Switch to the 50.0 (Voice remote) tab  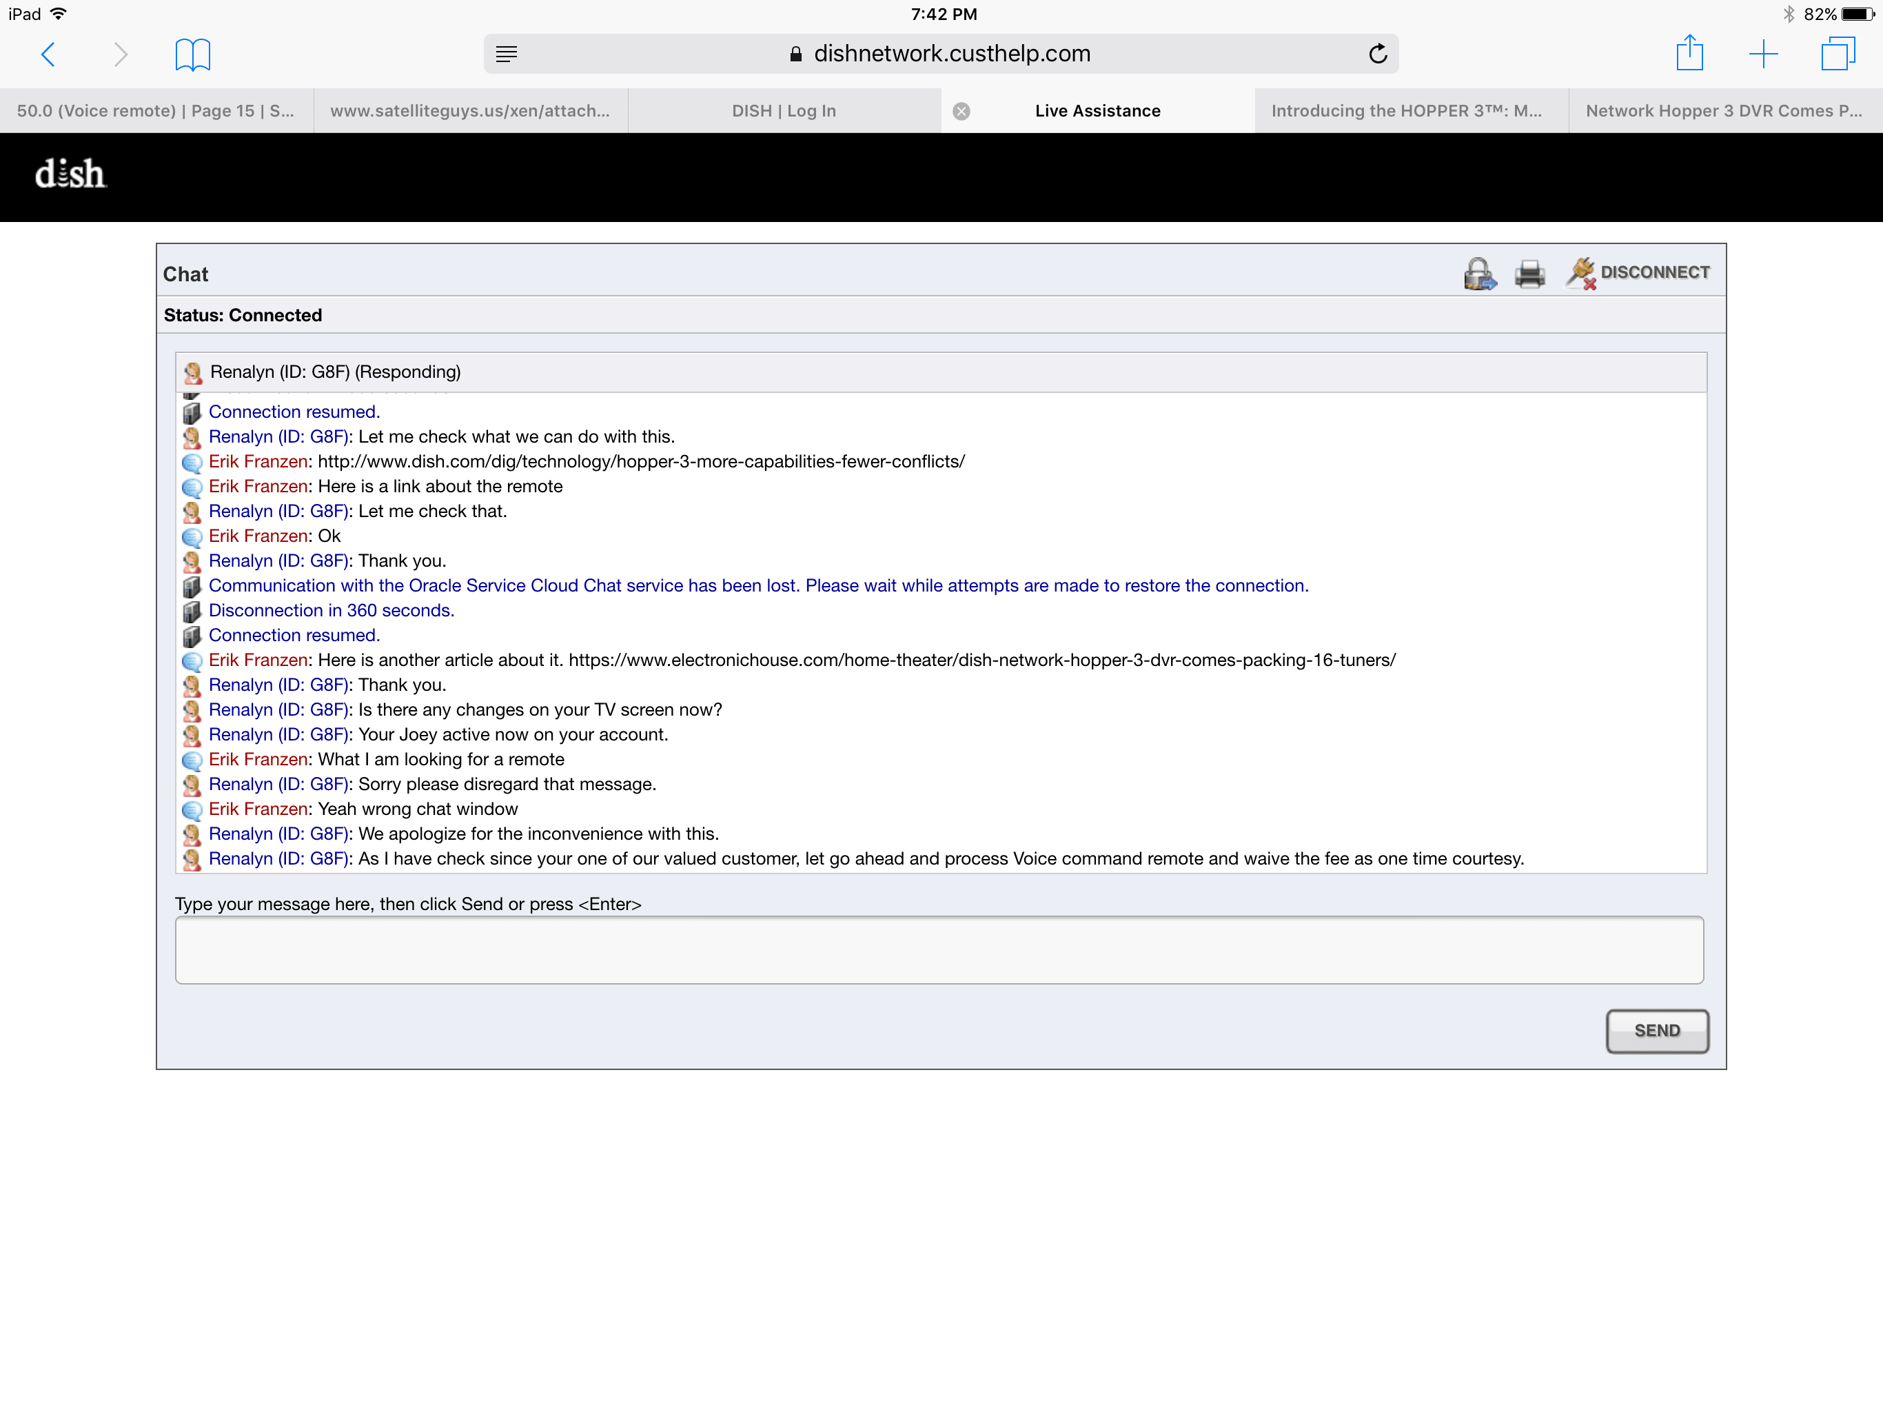pyautogui.click(x=156, y=111)
